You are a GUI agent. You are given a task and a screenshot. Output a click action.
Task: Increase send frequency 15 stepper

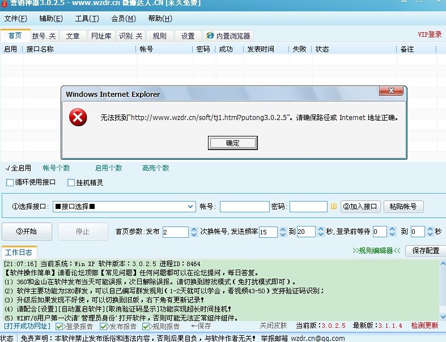click(282, 229)
